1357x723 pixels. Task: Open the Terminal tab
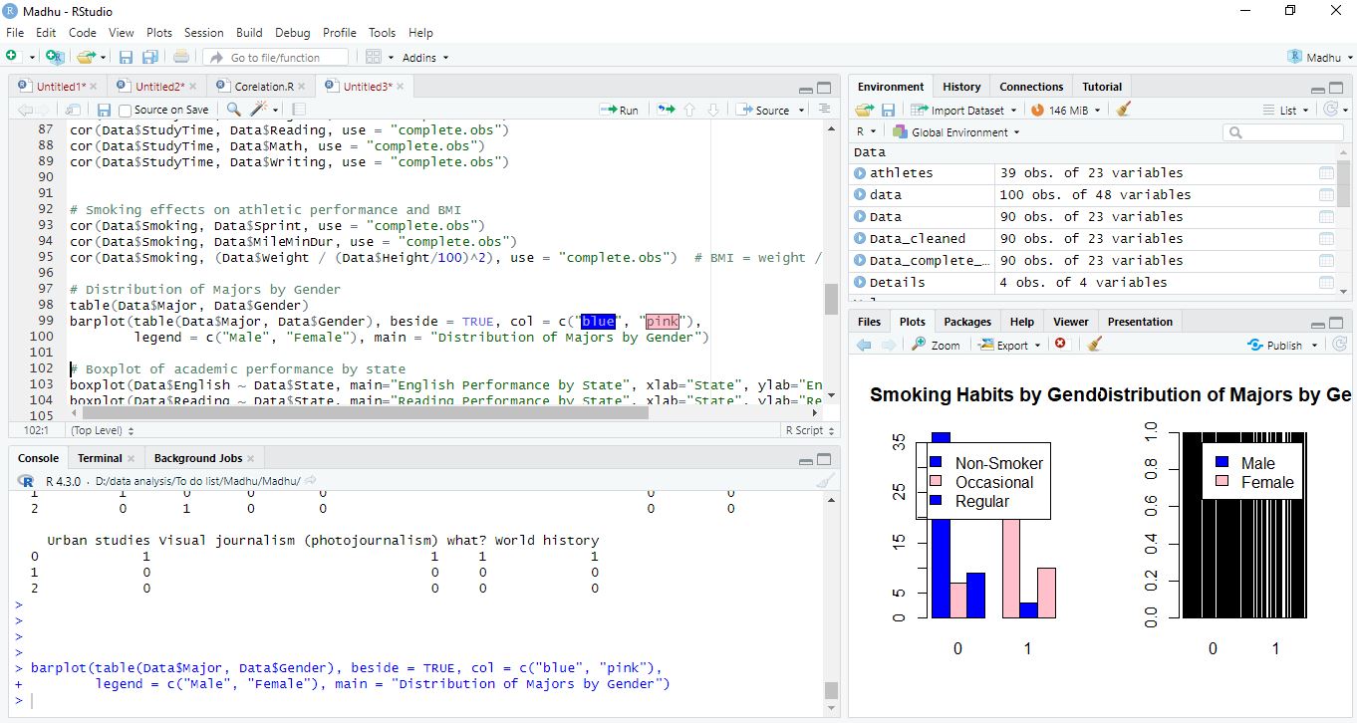[x=100, y=458]
